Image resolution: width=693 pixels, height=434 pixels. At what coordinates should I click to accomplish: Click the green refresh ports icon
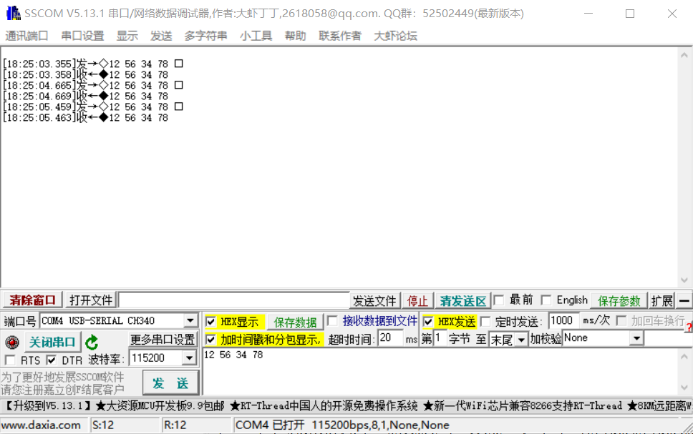pos(92,341)
